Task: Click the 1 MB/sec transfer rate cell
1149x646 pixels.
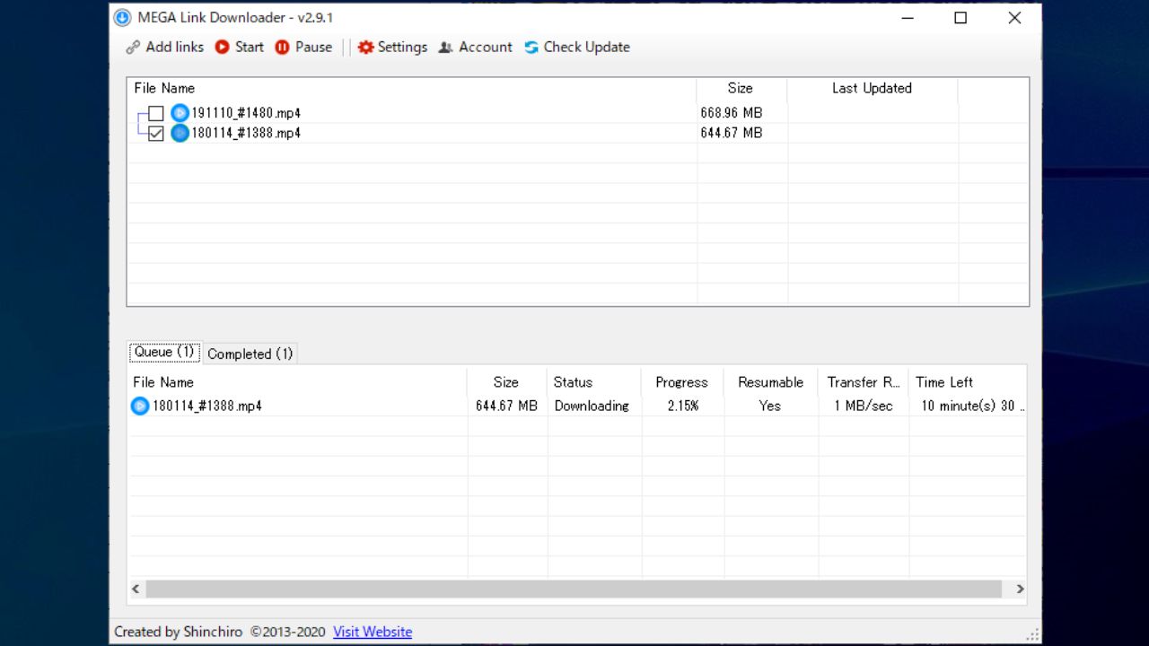Action: 864,406
